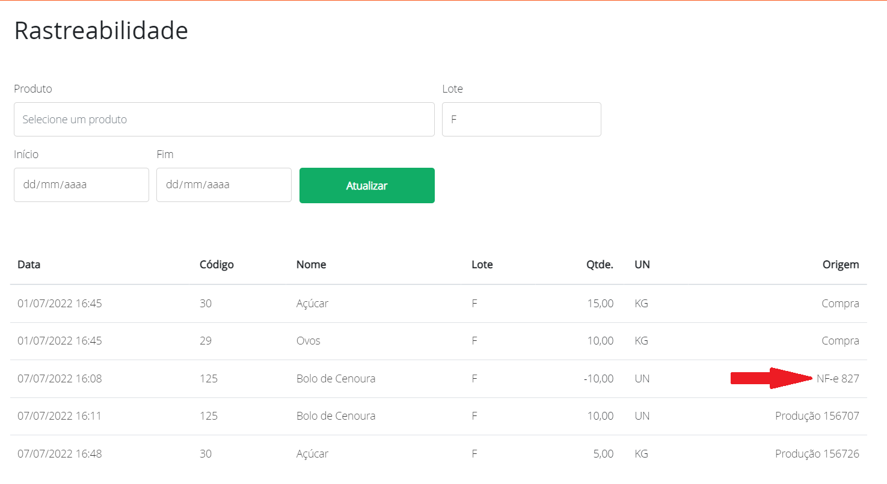887x484 pixels.
Task: Click the Compra origin in the Ovos row
Action: pyautogui.click(x=840, y=341)
